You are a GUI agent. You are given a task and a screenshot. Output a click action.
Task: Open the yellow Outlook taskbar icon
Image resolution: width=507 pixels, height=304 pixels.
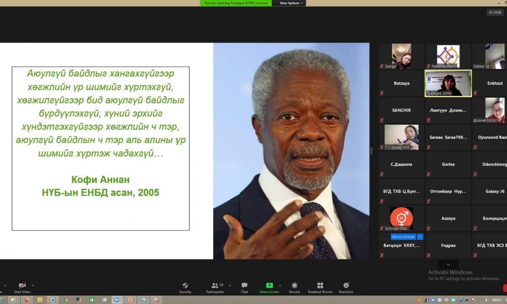[x=40, y=300]
